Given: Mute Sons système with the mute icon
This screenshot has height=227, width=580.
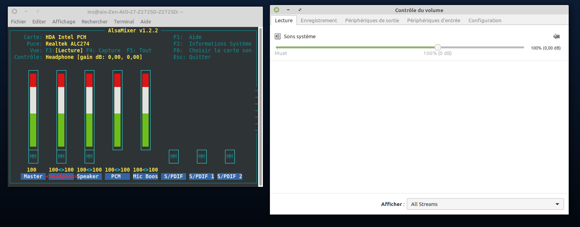Looking at the screenshot, I should point(556,36).
